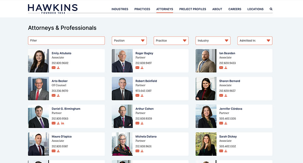This screenshot has width=303, height=163.
Task: Open Ian Bearden's profile name link
Action: (x=227, y=53)
